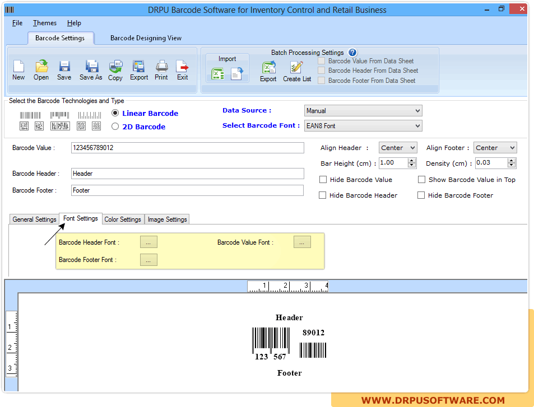Click the Batch Processing Settings help icon
The image size is (534, 407).
click(352, 52)
